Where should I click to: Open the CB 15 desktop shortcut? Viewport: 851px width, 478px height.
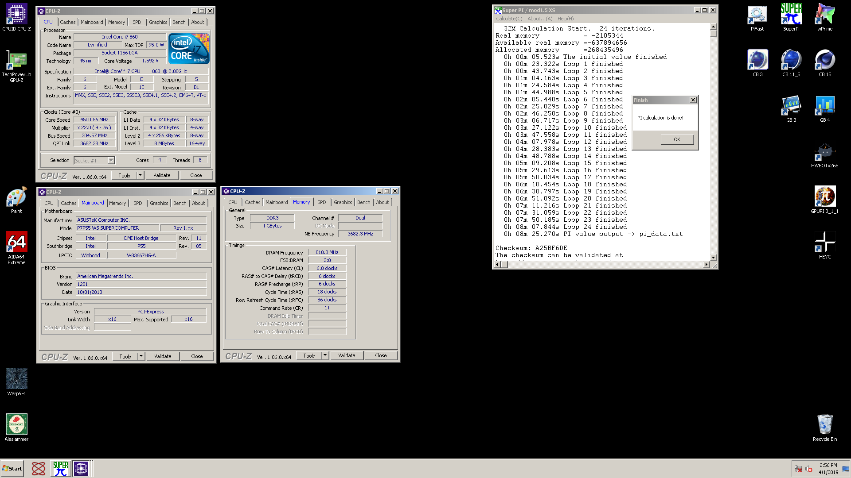825,63
